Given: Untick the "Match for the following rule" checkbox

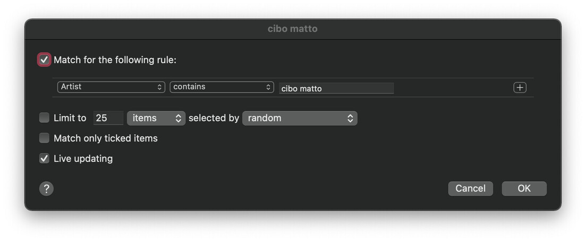Looking at the screenshot, I should click(x=44, y=60).
